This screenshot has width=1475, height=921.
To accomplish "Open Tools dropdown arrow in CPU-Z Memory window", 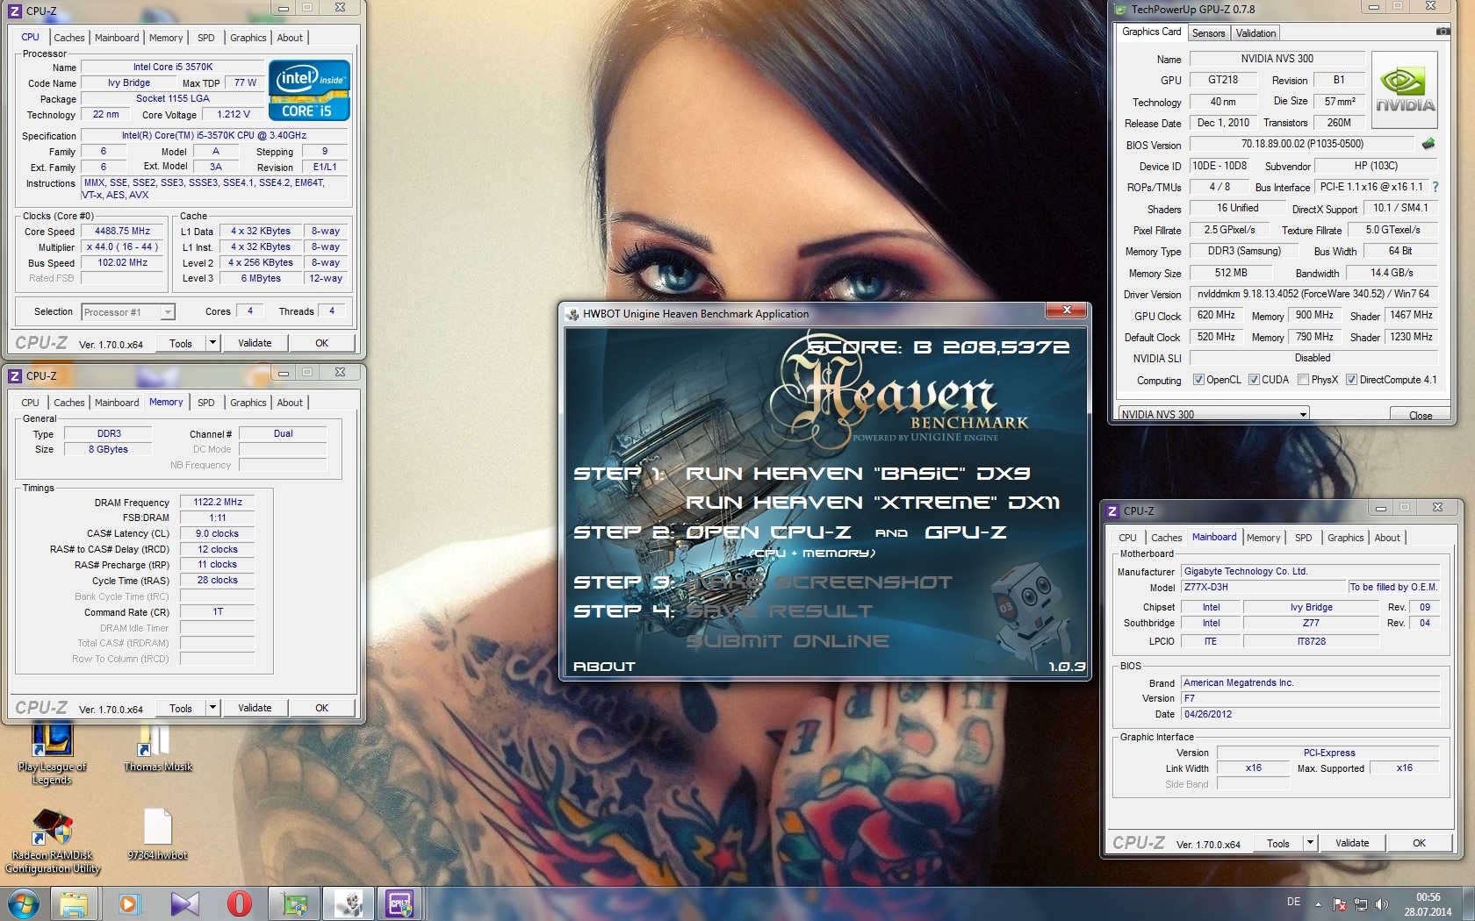I will 212,708.
